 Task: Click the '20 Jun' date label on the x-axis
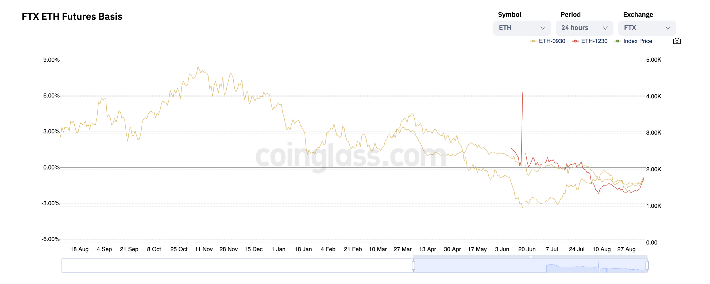pyautogui.click(x=527, y=249)
